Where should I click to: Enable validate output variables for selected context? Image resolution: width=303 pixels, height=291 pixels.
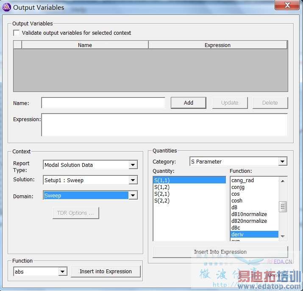point(17,33)
